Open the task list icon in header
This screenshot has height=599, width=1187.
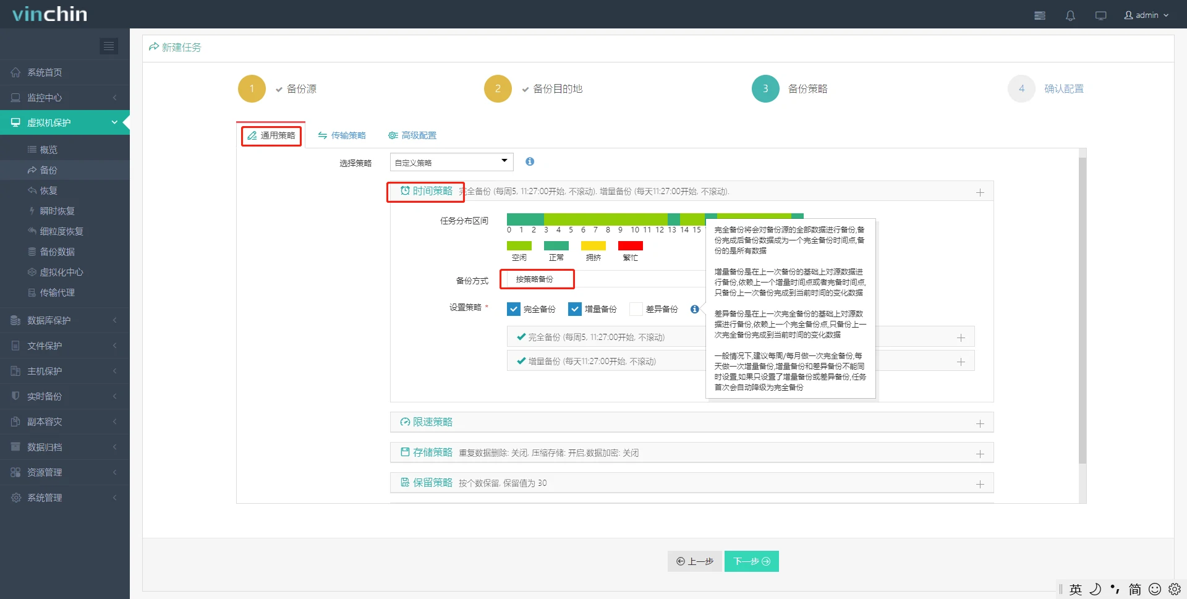1040,15
